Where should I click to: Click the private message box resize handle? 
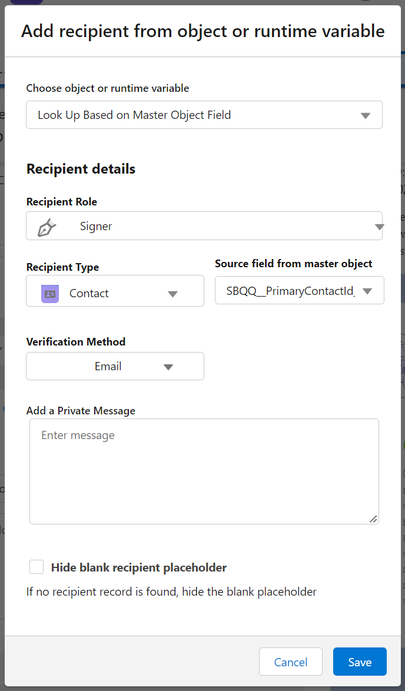(x=373, y=519)
